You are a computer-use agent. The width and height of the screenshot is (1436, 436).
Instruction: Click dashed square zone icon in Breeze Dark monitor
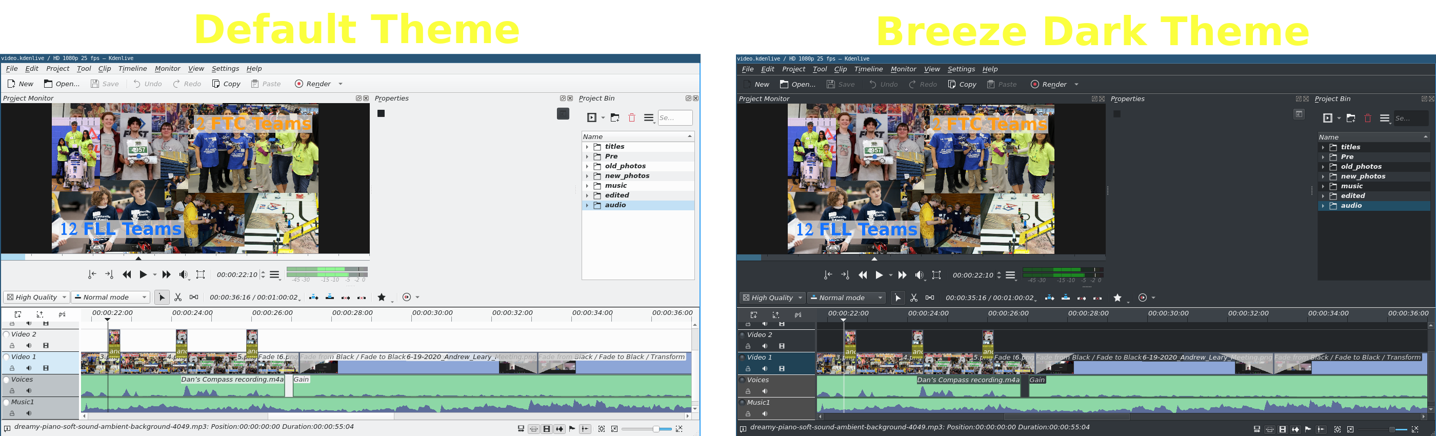[936, 275]
